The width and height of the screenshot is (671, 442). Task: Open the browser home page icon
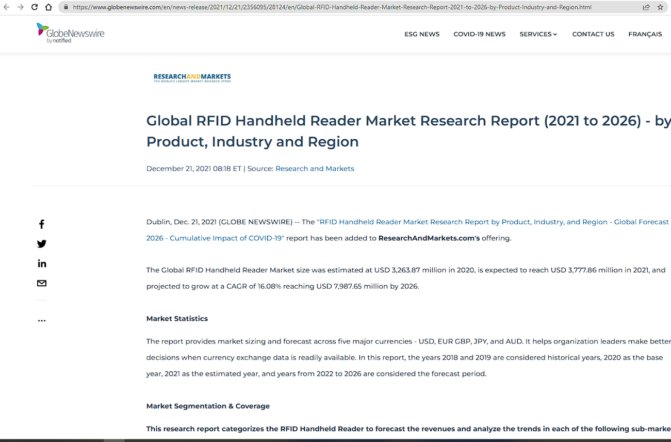[48, 7]
